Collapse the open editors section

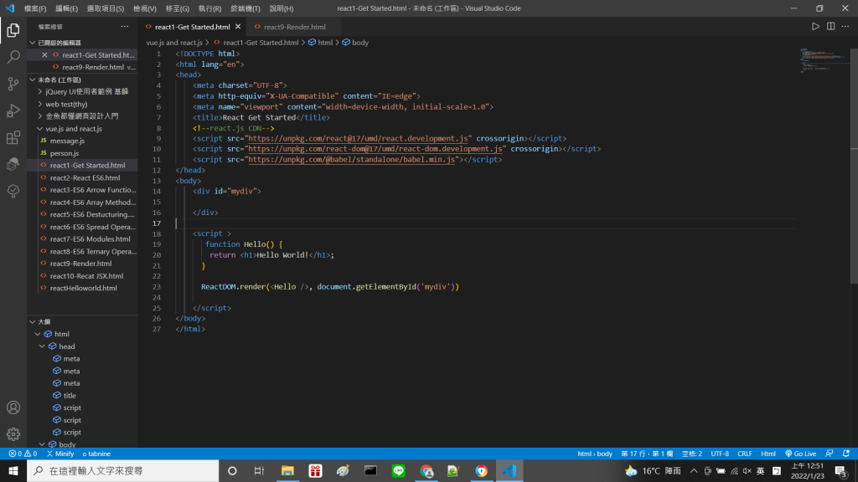pos(33,43)
